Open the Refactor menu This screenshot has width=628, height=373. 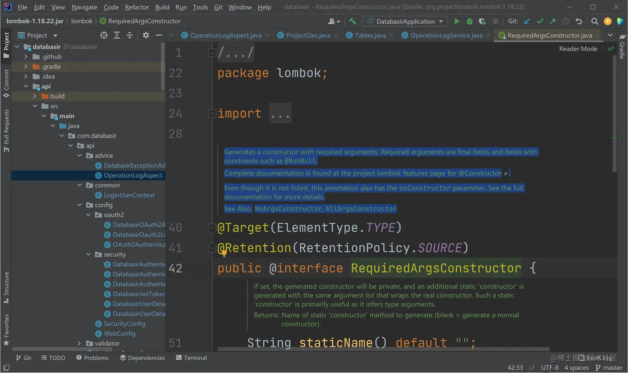(137, 7)
